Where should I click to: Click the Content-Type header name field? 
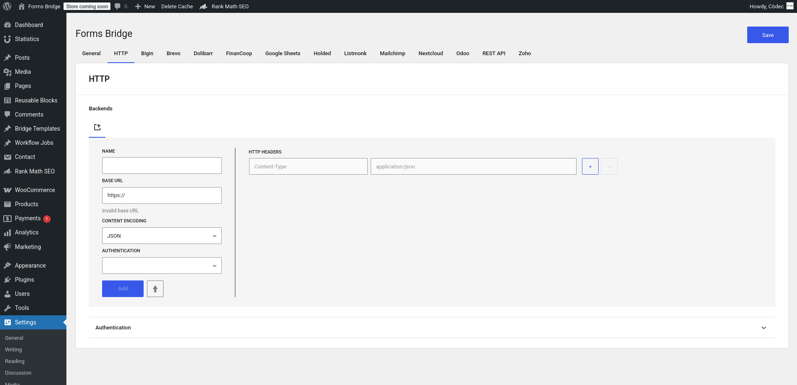[x=308, y=166]
